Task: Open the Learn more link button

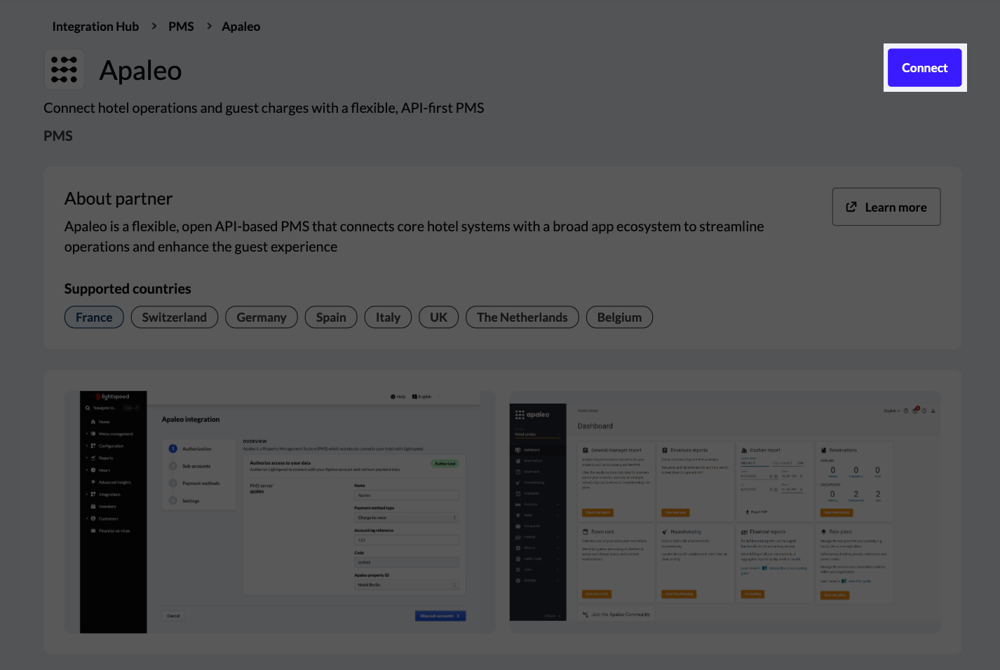Action: coord(886,207)
